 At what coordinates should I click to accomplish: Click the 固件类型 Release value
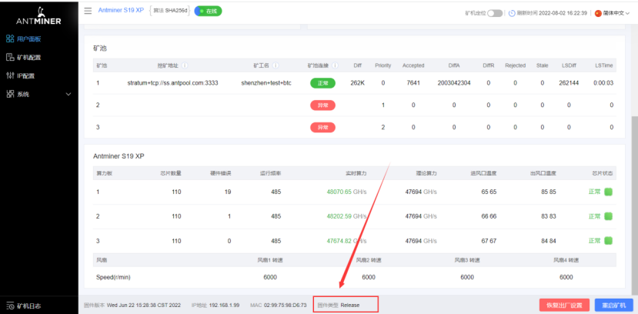(350, 305)
